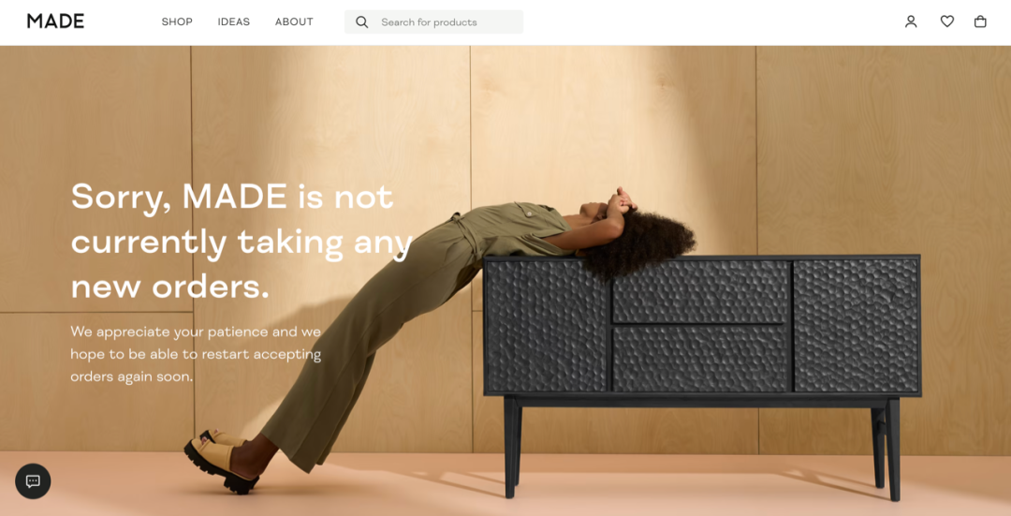1011x516 pixels.
Task: Open the IDEAS menu
Action: [x=233, y=22]
